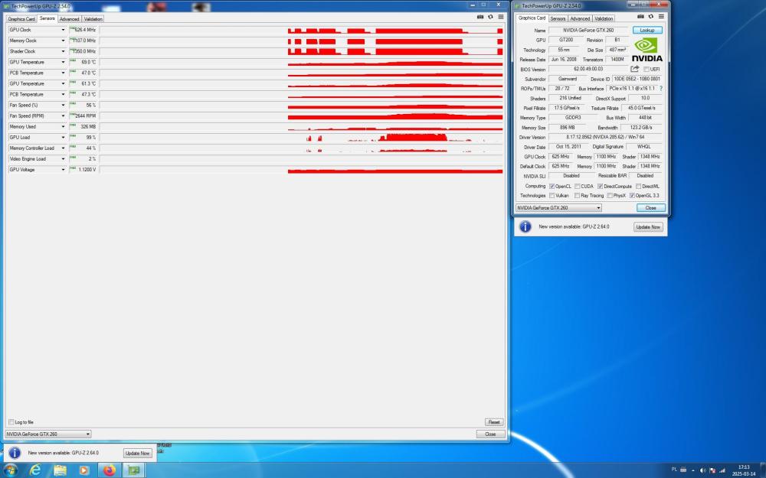Open the Windows Start menu

click(10, 470)
